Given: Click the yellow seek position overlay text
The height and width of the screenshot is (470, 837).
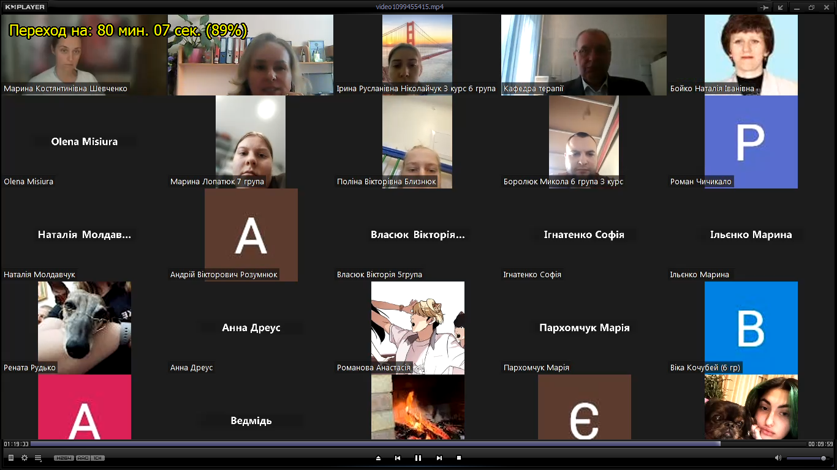Looking at the screenshot, I should point(128,31).
